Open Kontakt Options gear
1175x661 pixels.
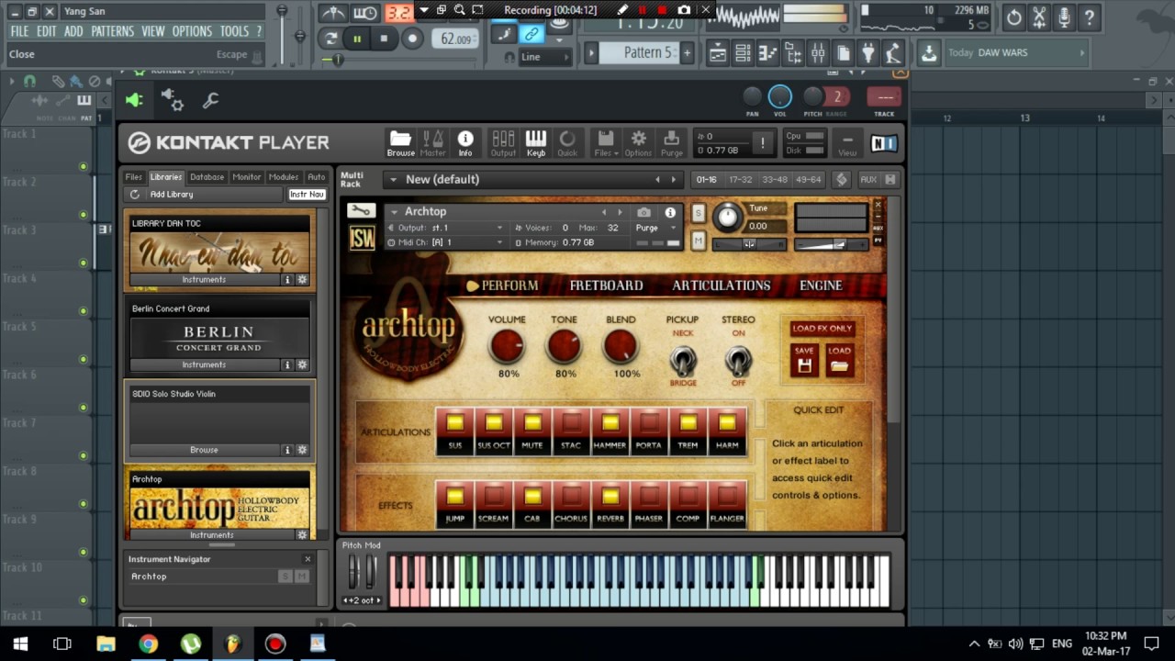(x=638, y=142)
